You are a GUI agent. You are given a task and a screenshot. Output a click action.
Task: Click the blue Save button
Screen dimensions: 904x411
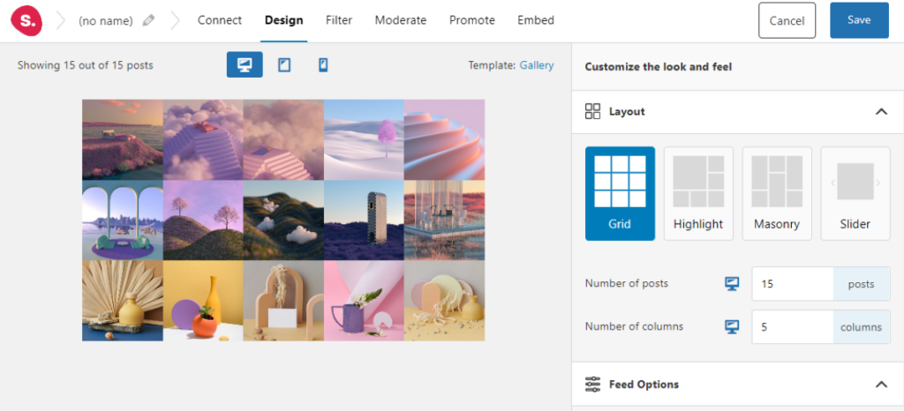859,20
